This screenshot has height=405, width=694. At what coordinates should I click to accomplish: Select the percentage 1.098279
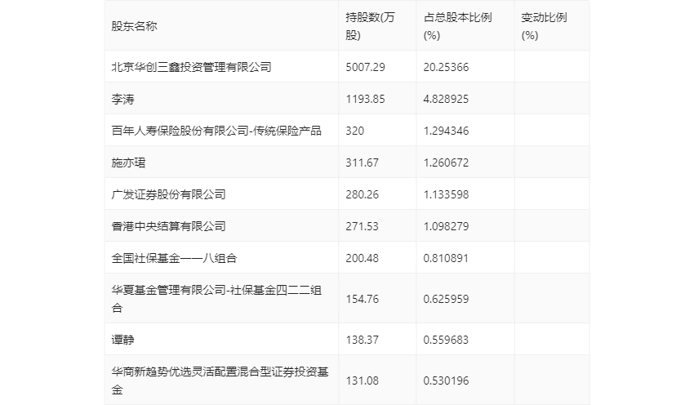coord(446,227)
